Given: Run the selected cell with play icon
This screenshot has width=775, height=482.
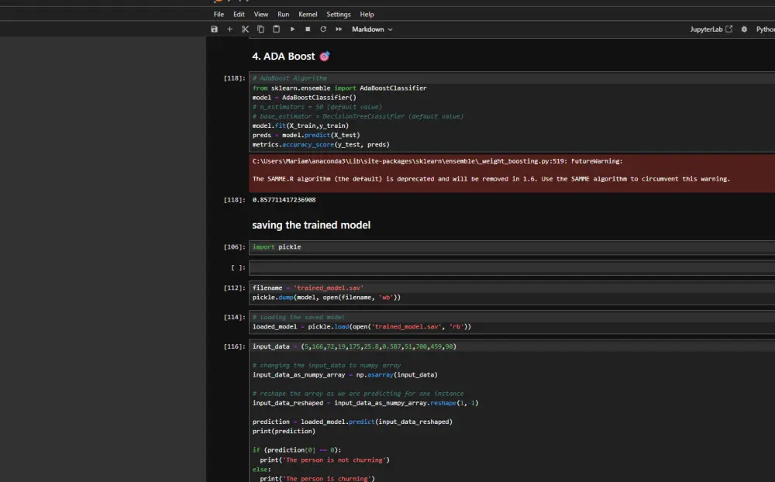Looking at the screenshot, I should pos(292,29).
